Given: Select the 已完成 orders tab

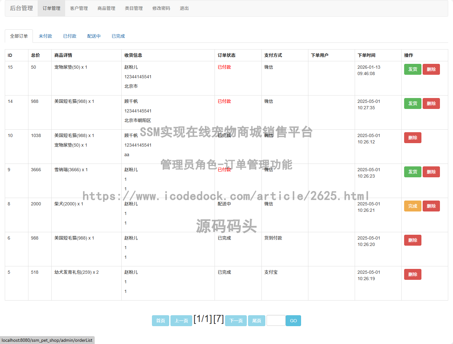Looking at the screenshot, I should [x=118, y=36].
